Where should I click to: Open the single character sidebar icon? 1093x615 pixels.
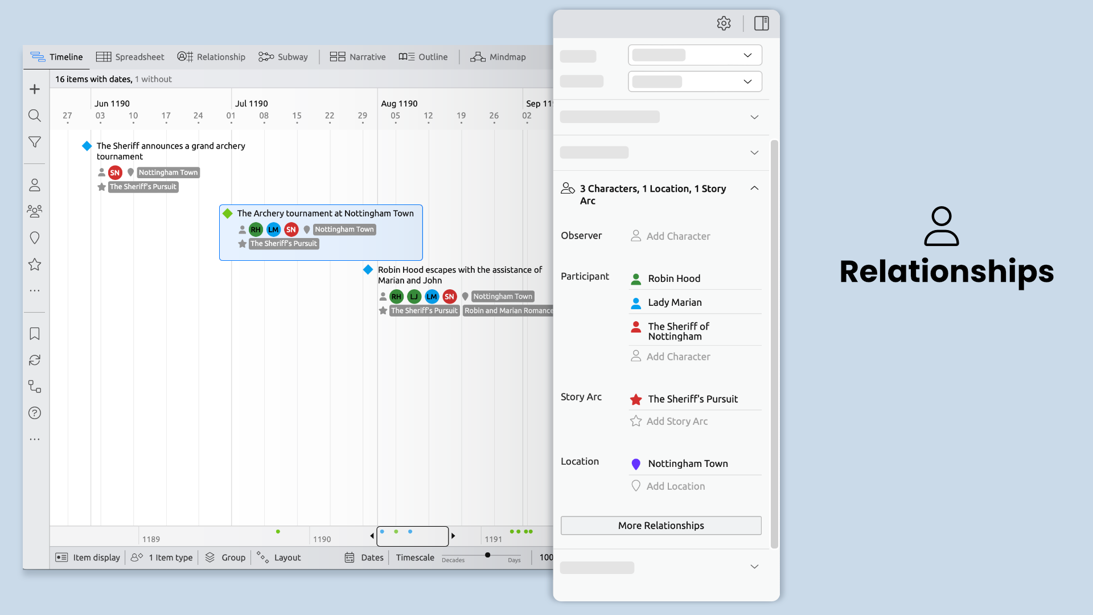tap(35, 185)
